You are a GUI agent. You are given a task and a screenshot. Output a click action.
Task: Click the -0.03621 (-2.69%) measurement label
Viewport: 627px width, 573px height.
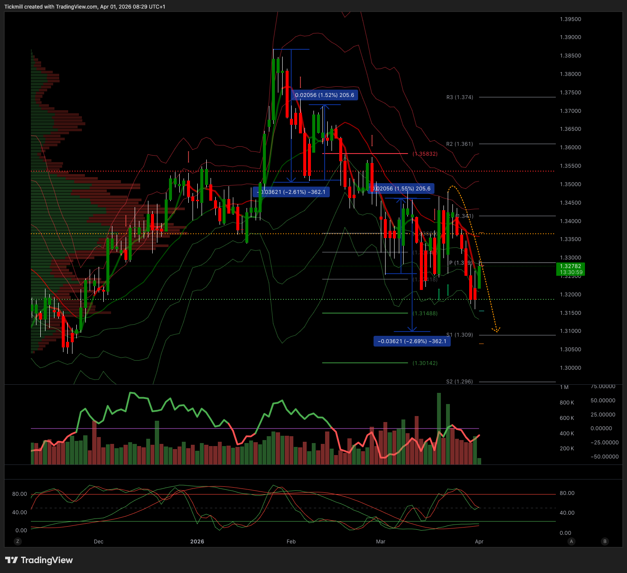click(x=412, y=341)
